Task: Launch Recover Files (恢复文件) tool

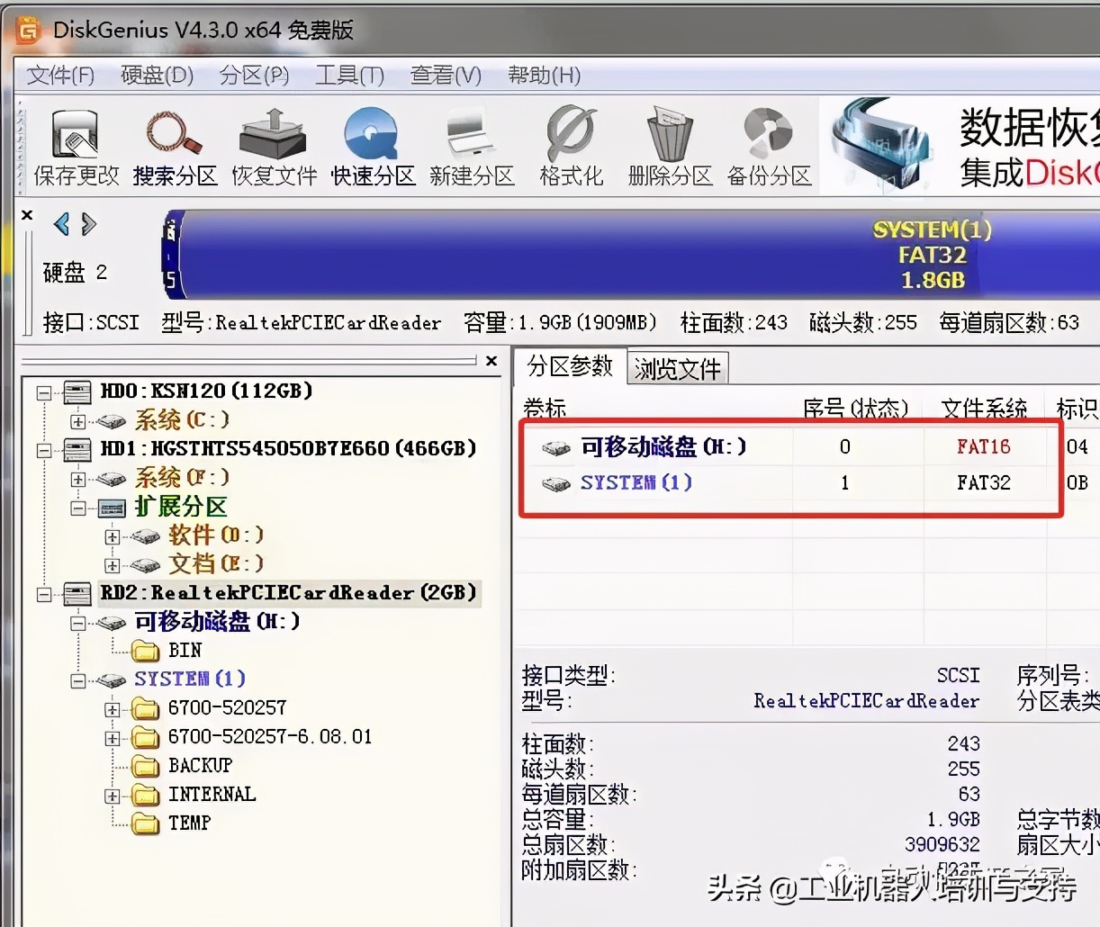Action: tap(274, 148)
